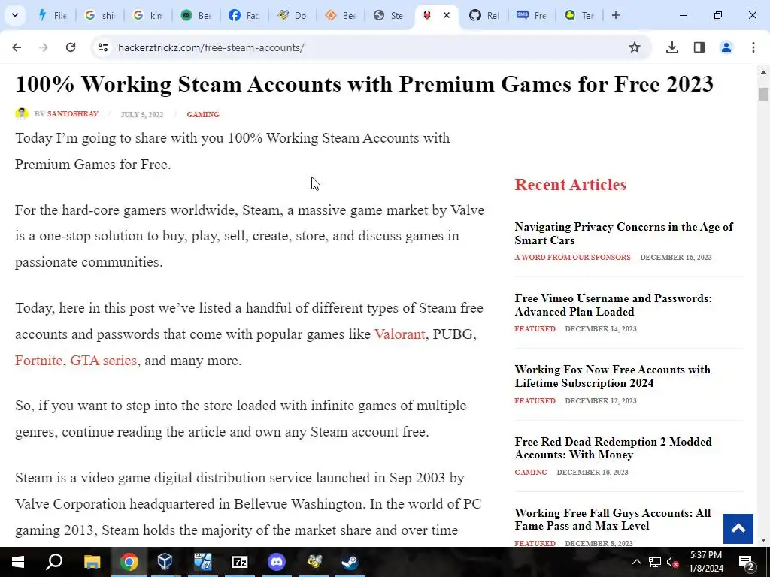The height and width of the screenshot is (577, 770).
Task: Go back to previous page
Action: click(17, 47)
